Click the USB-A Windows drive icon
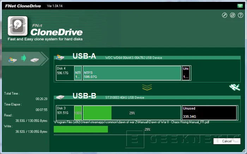 60,57
